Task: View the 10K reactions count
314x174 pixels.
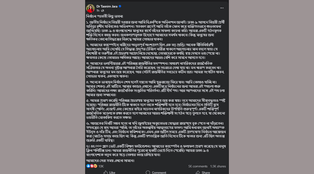Action: (101, 166)
